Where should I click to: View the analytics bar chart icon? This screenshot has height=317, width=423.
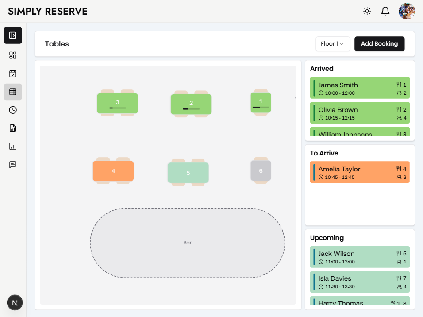tap(13, 146)
